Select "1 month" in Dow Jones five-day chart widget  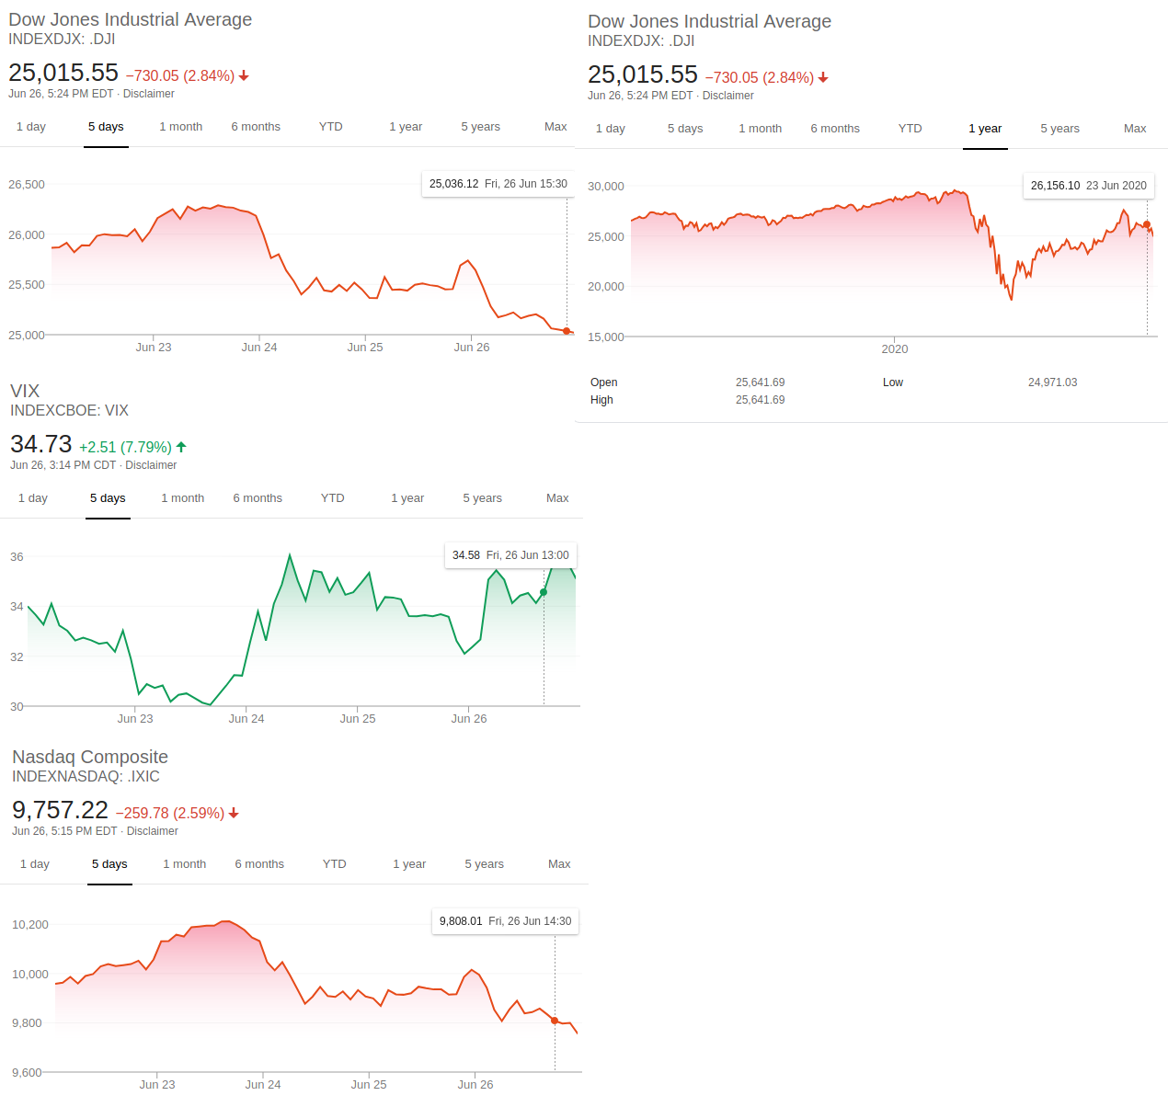click(x=181, y=127)
